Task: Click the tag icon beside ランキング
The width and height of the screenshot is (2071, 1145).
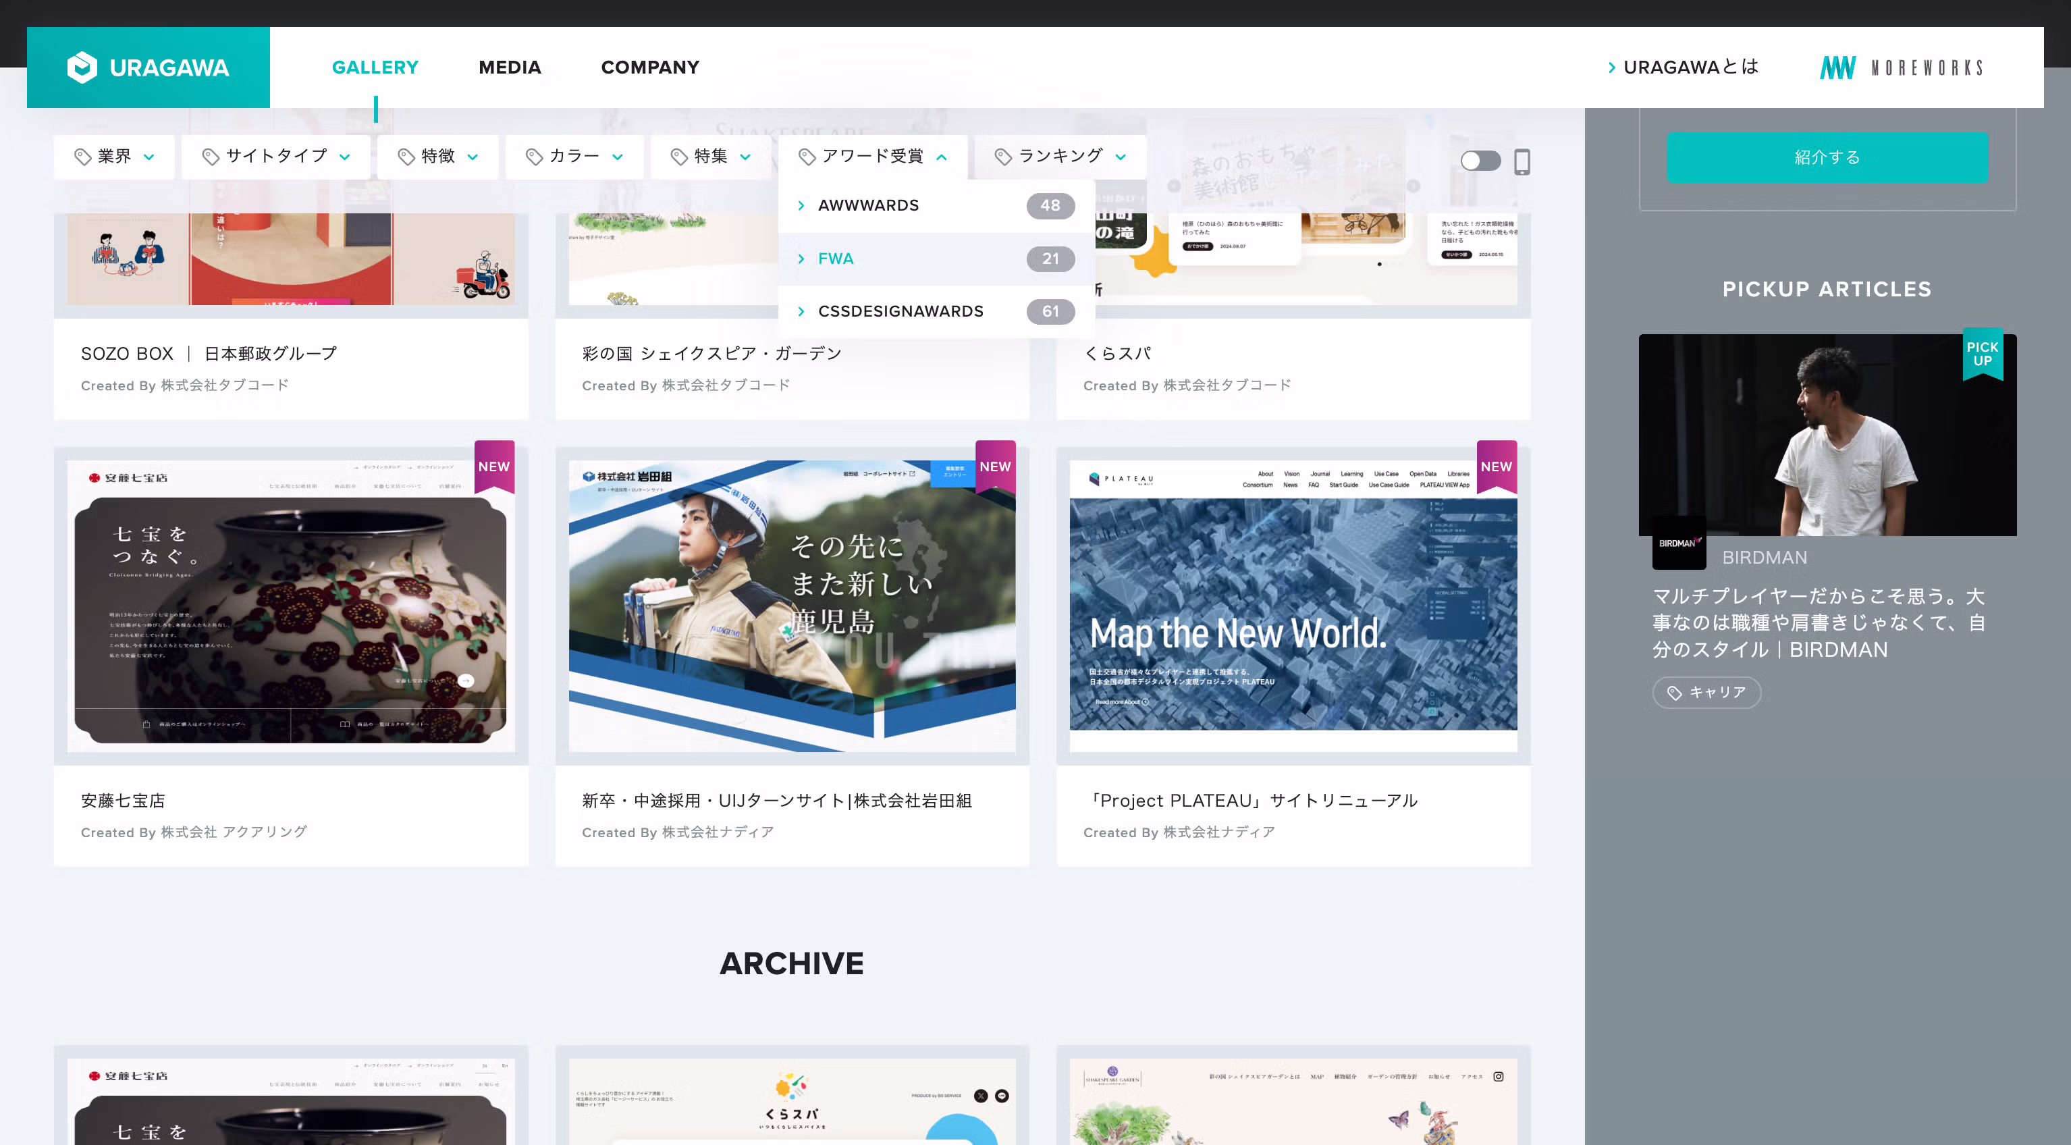Action: (x=1003, y=157)
